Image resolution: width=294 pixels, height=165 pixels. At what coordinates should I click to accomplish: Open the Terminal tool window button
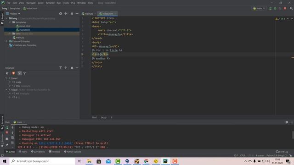55,152
